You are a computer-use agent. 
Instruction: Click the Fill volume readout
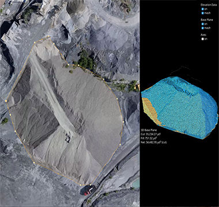tap(149, 138)
